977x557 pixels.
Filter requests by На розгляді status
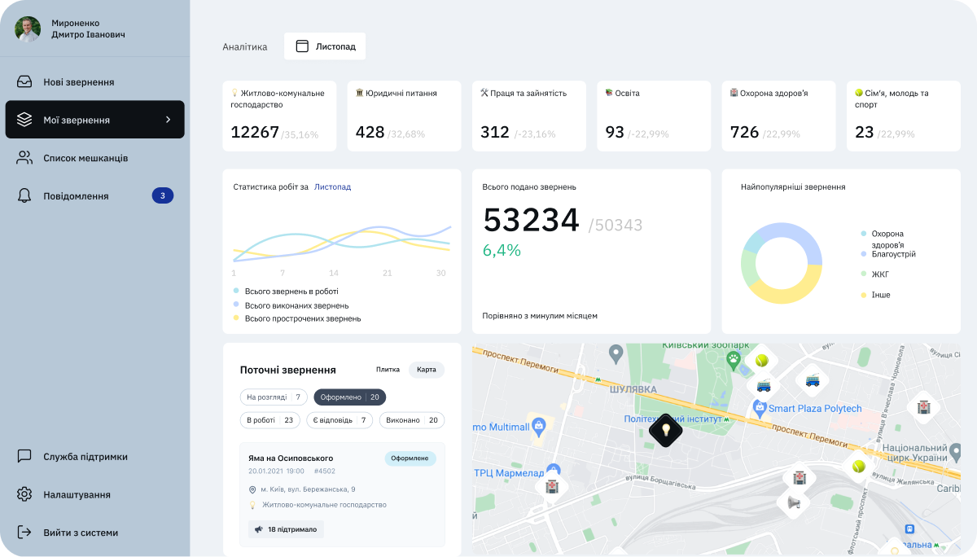(x=274, y=397)
